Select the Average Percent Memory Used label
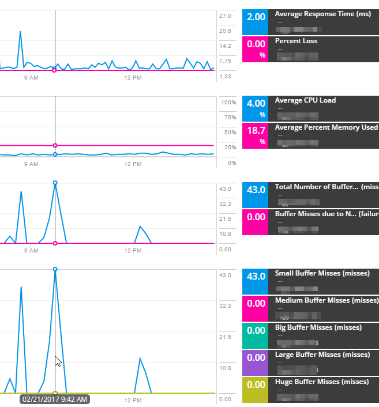 pos(326,127)
